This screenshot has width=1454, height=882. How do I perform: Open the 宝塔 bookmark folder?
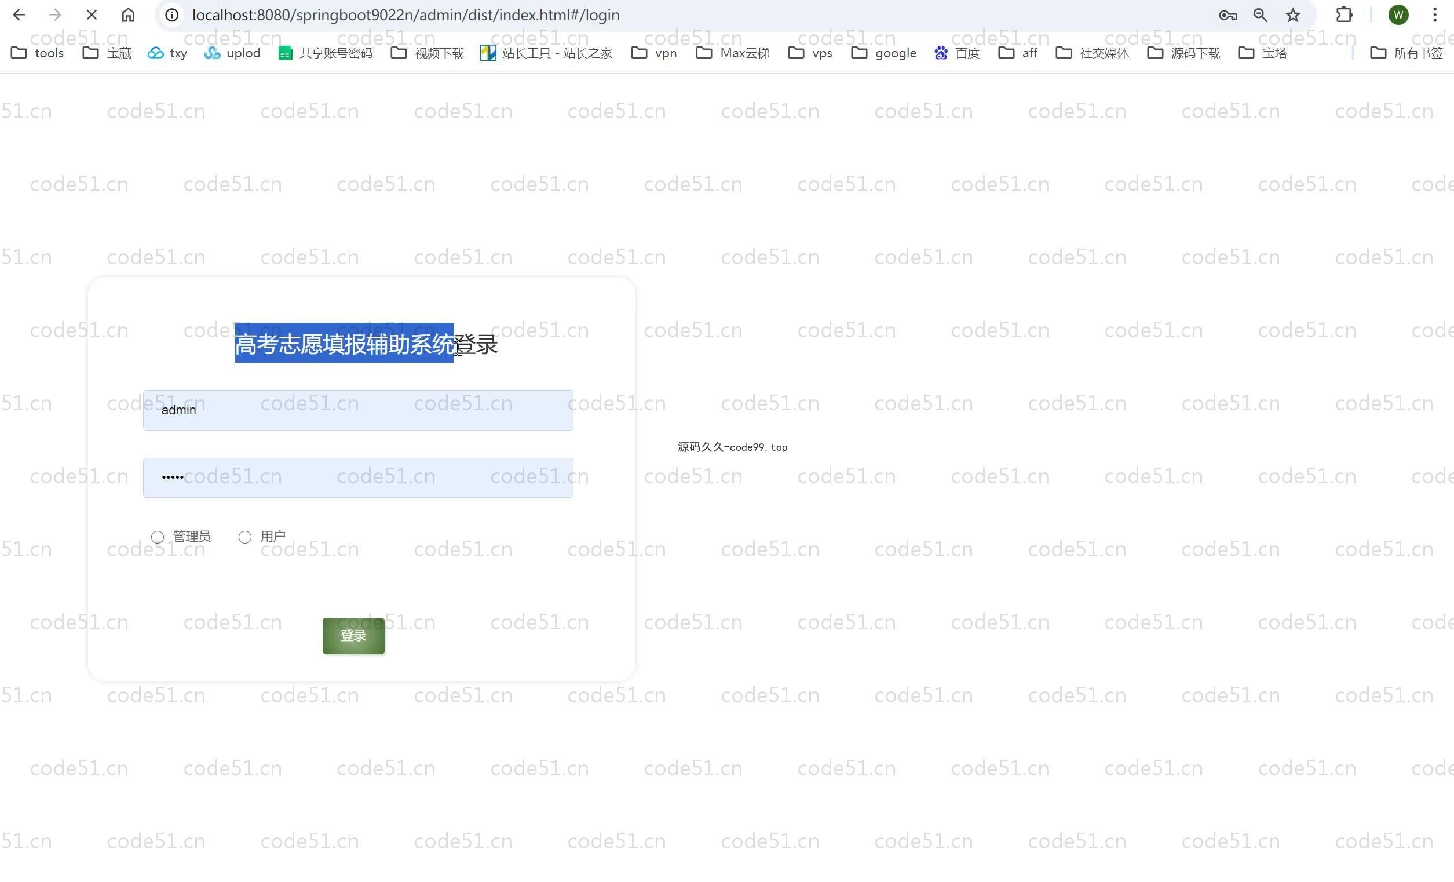(x=1262, y=53)
